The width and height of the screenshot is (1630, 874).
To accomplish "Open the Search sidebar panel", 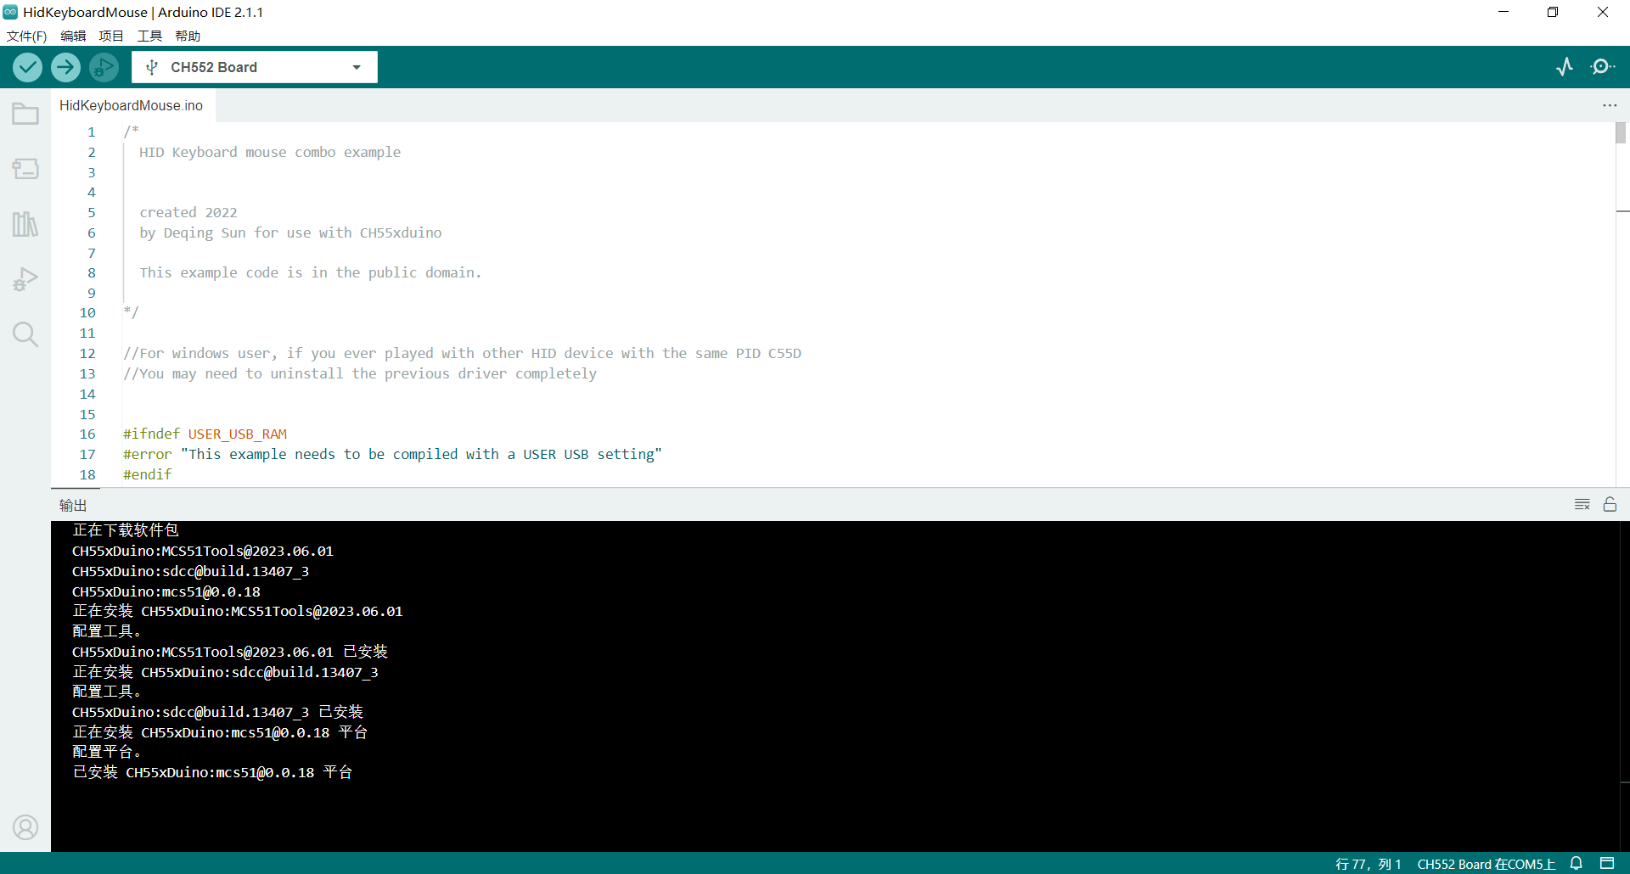I will [x=25, y=334].
